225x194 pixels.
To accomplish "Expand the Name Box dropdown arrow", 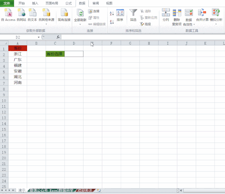I will [x=39, y=37].
